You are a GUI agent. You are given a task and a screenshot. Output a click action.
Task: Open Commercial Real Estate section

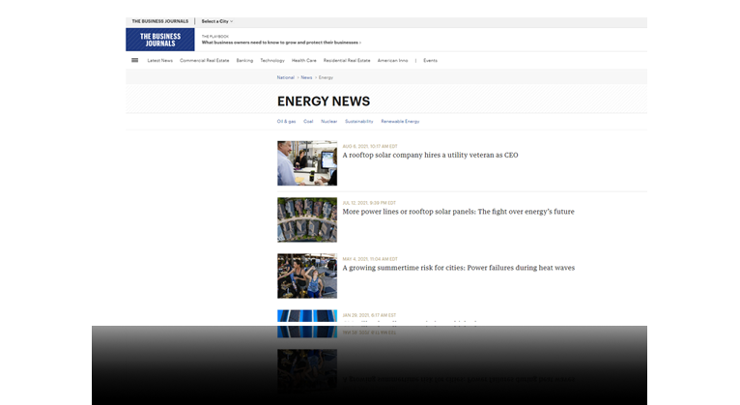[x=205, y=61]
